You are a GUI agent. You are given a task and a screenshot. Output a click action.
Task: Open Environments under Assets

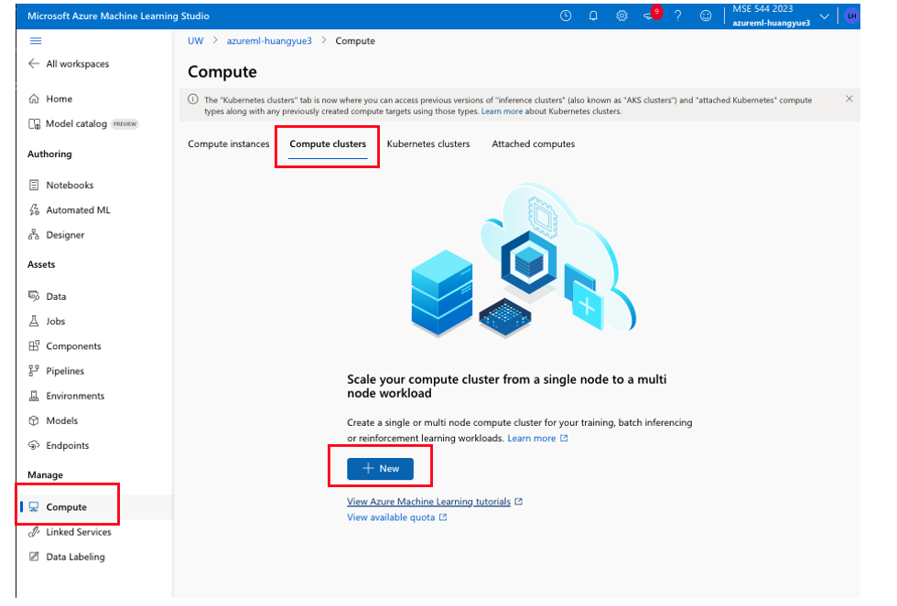pos(75,396)
